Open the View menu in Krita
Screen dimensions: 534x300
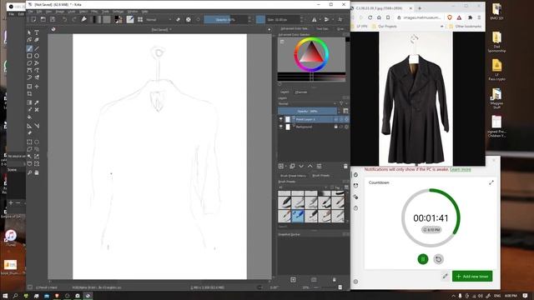click(48, 11)
